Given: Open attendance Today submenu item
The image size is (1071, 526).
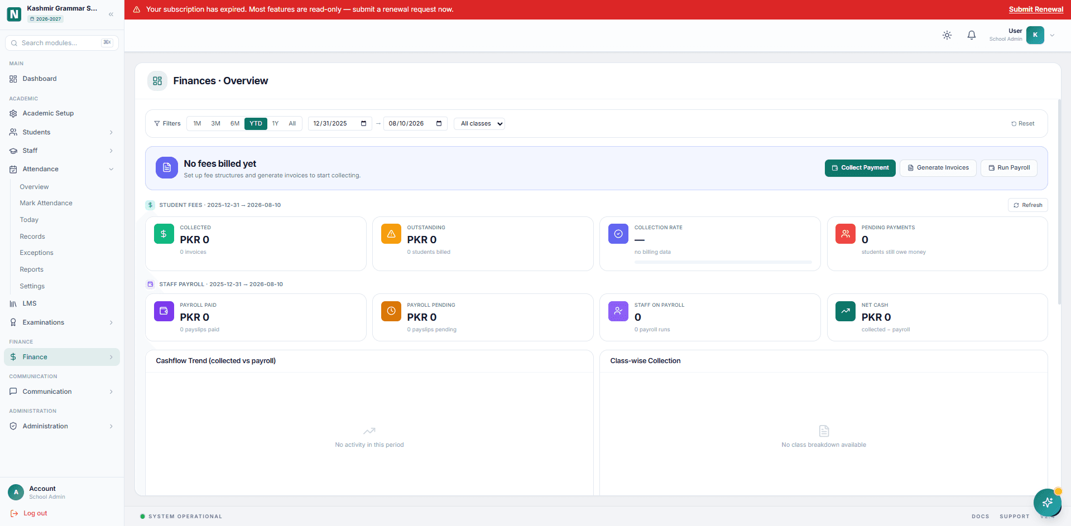Looking at the screenshot, I should coord(29,220).
